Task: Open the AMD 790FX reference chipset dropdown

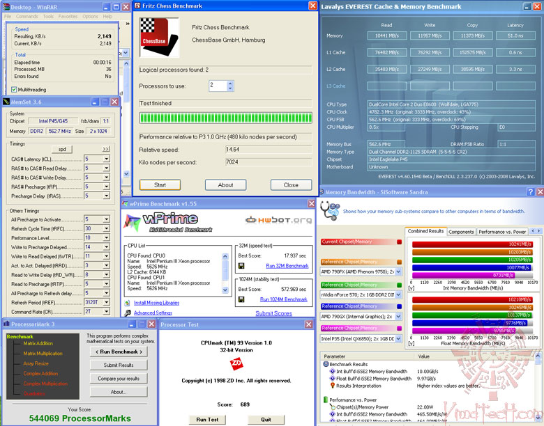Action: coord(398,272)
